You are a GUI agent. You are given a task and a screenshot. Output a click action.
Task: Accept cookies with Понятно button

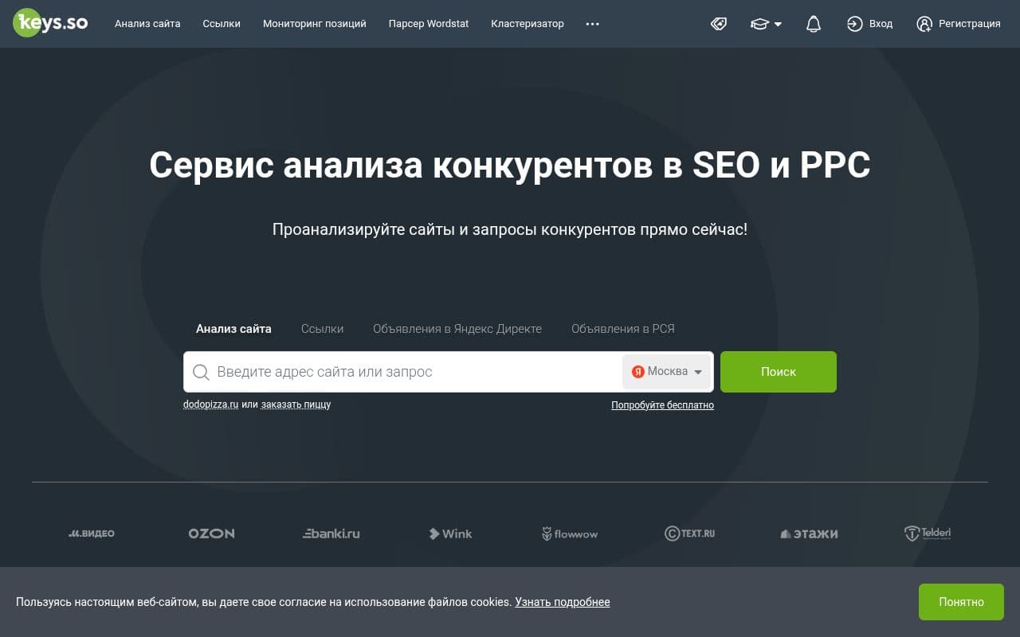(x=960, y=602)
